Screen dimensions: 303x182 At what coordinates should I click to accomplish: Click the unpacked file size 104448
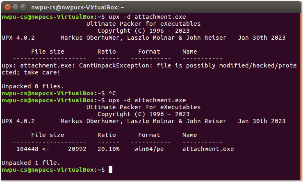27,149
